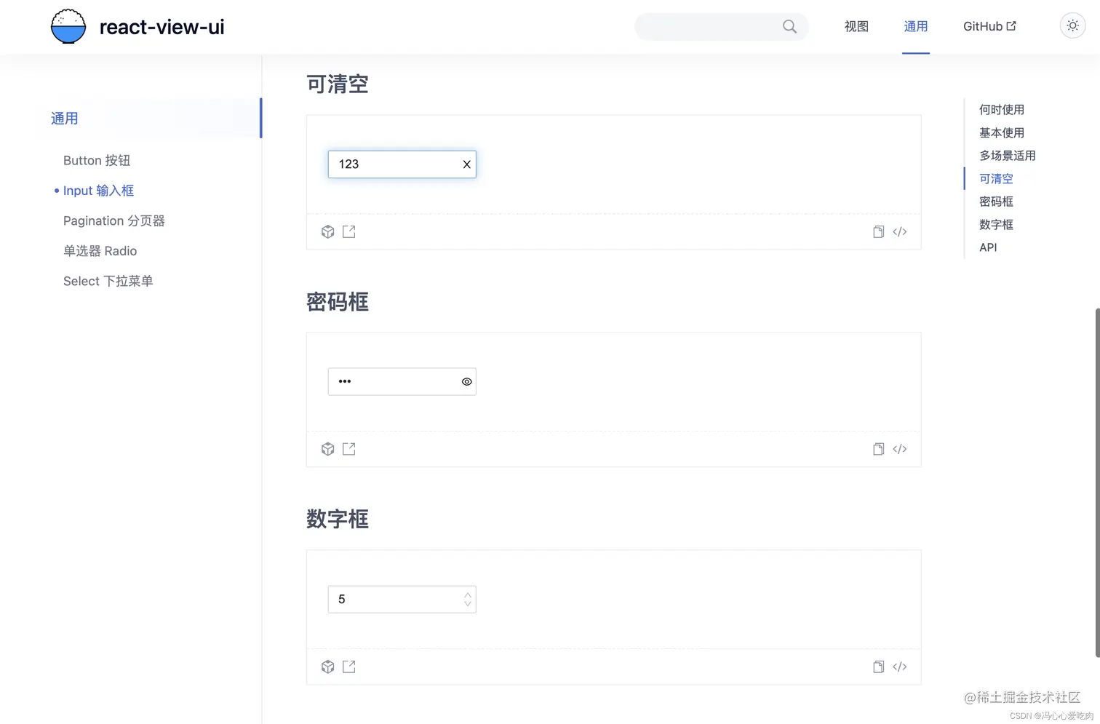This screenshot has height=724, width=1100.
Task: Reveal the password with the eye icon
Action: click(466, 381)
